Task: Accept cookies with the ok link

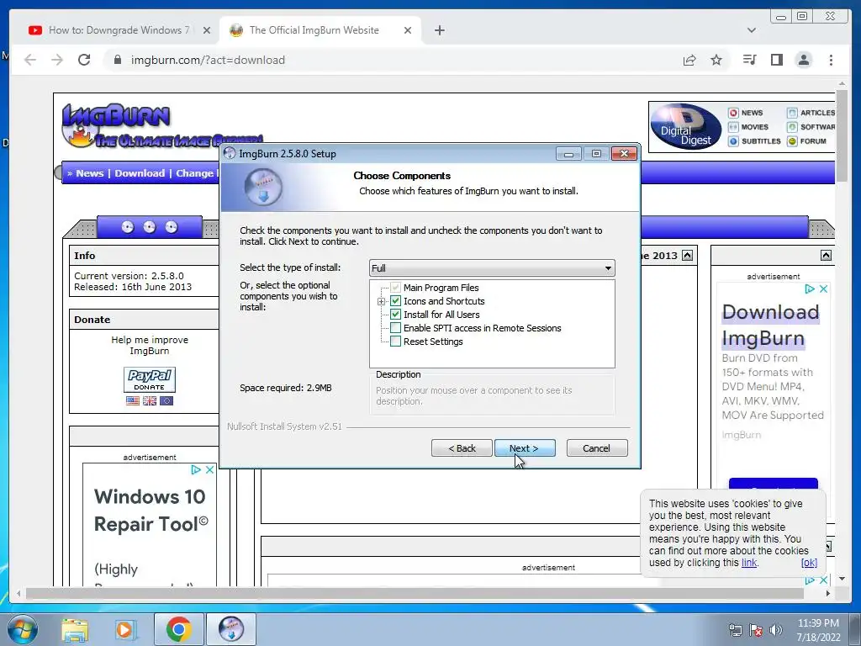Action: pyautogui.click(x=809, y=563)
